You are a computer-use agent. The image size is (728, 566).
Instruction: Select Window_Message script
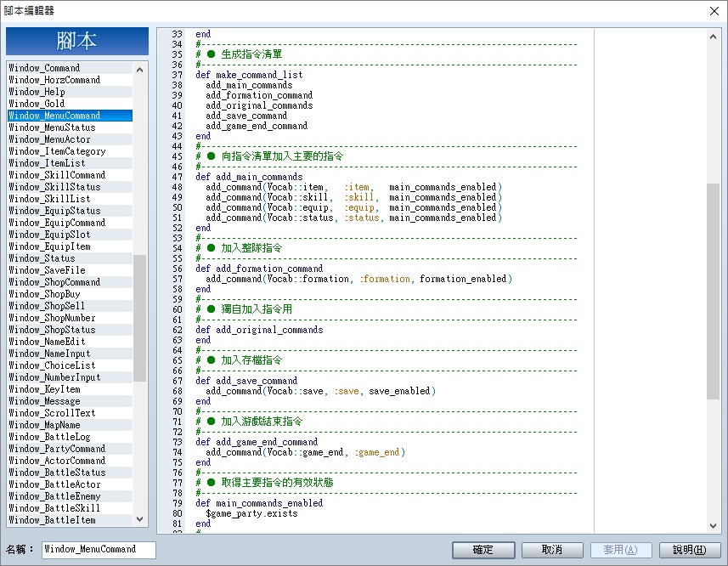pos(71,401)
